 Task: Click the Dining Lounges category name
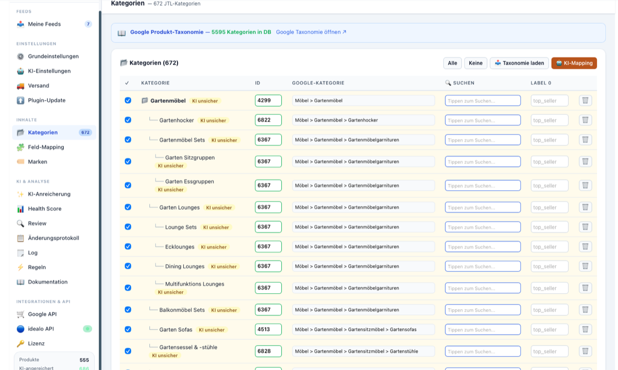click(x=185, y=266)
